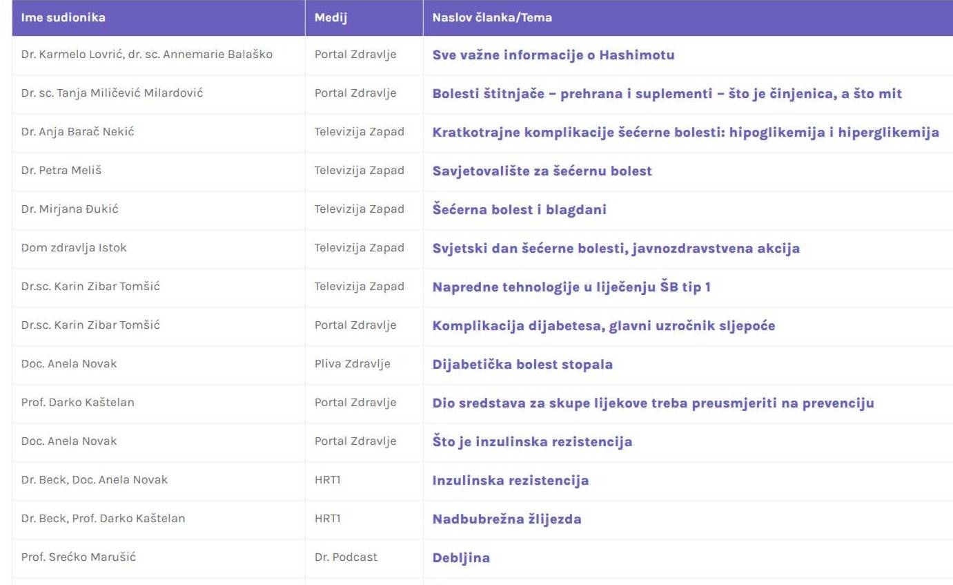Click the 'Debljina' podcast link

tap(461, 558)
